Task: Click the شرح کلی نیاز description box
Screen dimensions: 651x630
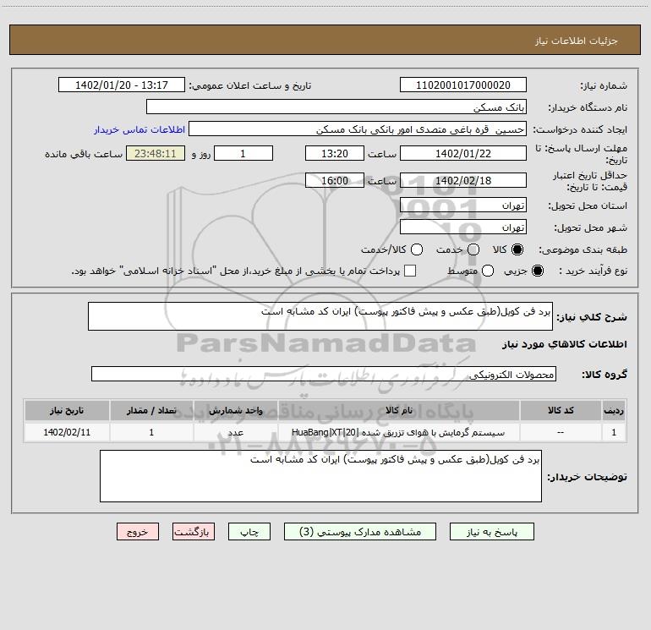Action: (x=320, y=316)
